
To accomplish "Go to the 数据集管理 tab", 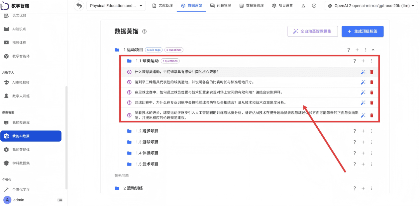I will coord(252,6).
